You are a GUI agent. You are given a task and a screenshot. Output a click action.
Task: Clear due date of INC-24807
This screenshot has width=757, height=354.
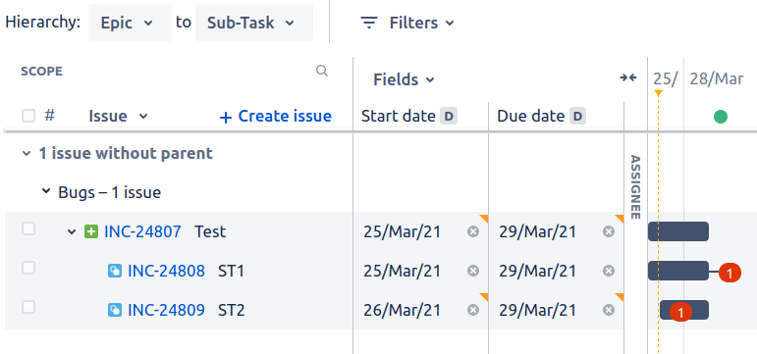pyautogui.click(x=609, y=232)
